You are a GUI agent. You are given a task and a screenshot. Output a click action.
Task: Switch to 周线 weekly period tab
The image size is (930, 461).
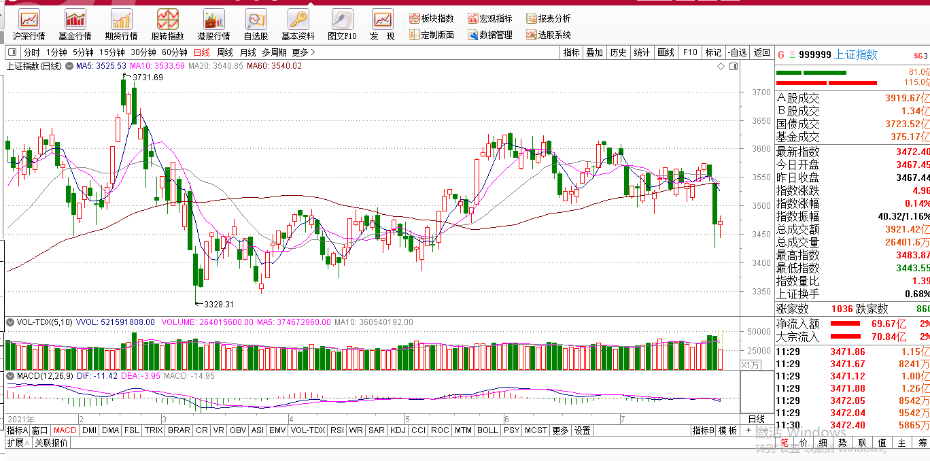[224, 52]
